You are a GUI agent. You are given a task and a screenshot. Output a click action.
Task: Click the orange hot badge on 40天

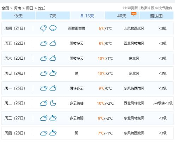pyautogui.click(x=134, y=13)
